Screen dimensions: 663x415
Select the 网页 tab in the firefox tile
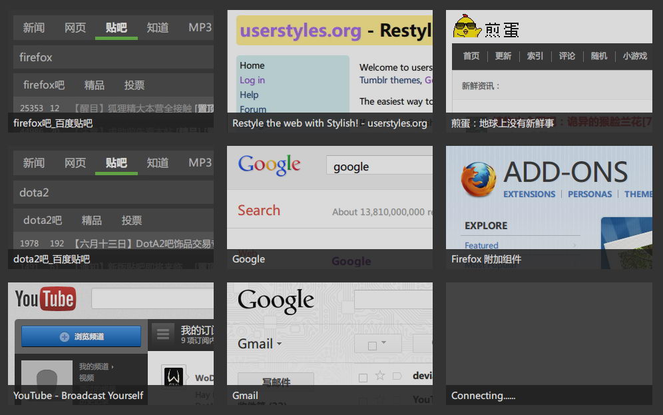click(x=75, y=28)
